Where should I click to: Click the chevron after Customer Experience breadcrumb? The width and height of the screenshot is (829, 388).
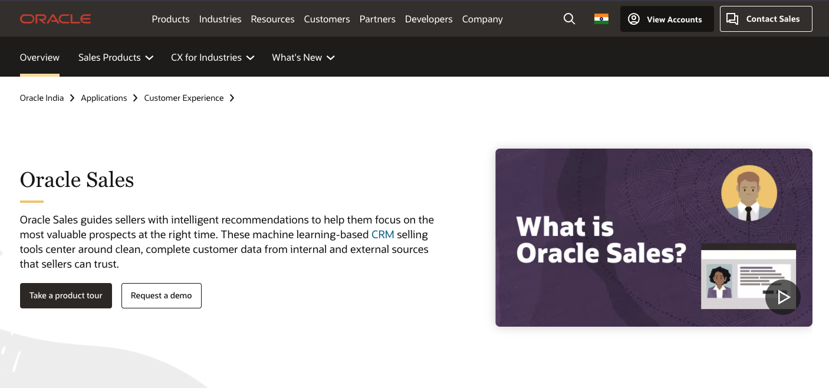pos(232,98)
